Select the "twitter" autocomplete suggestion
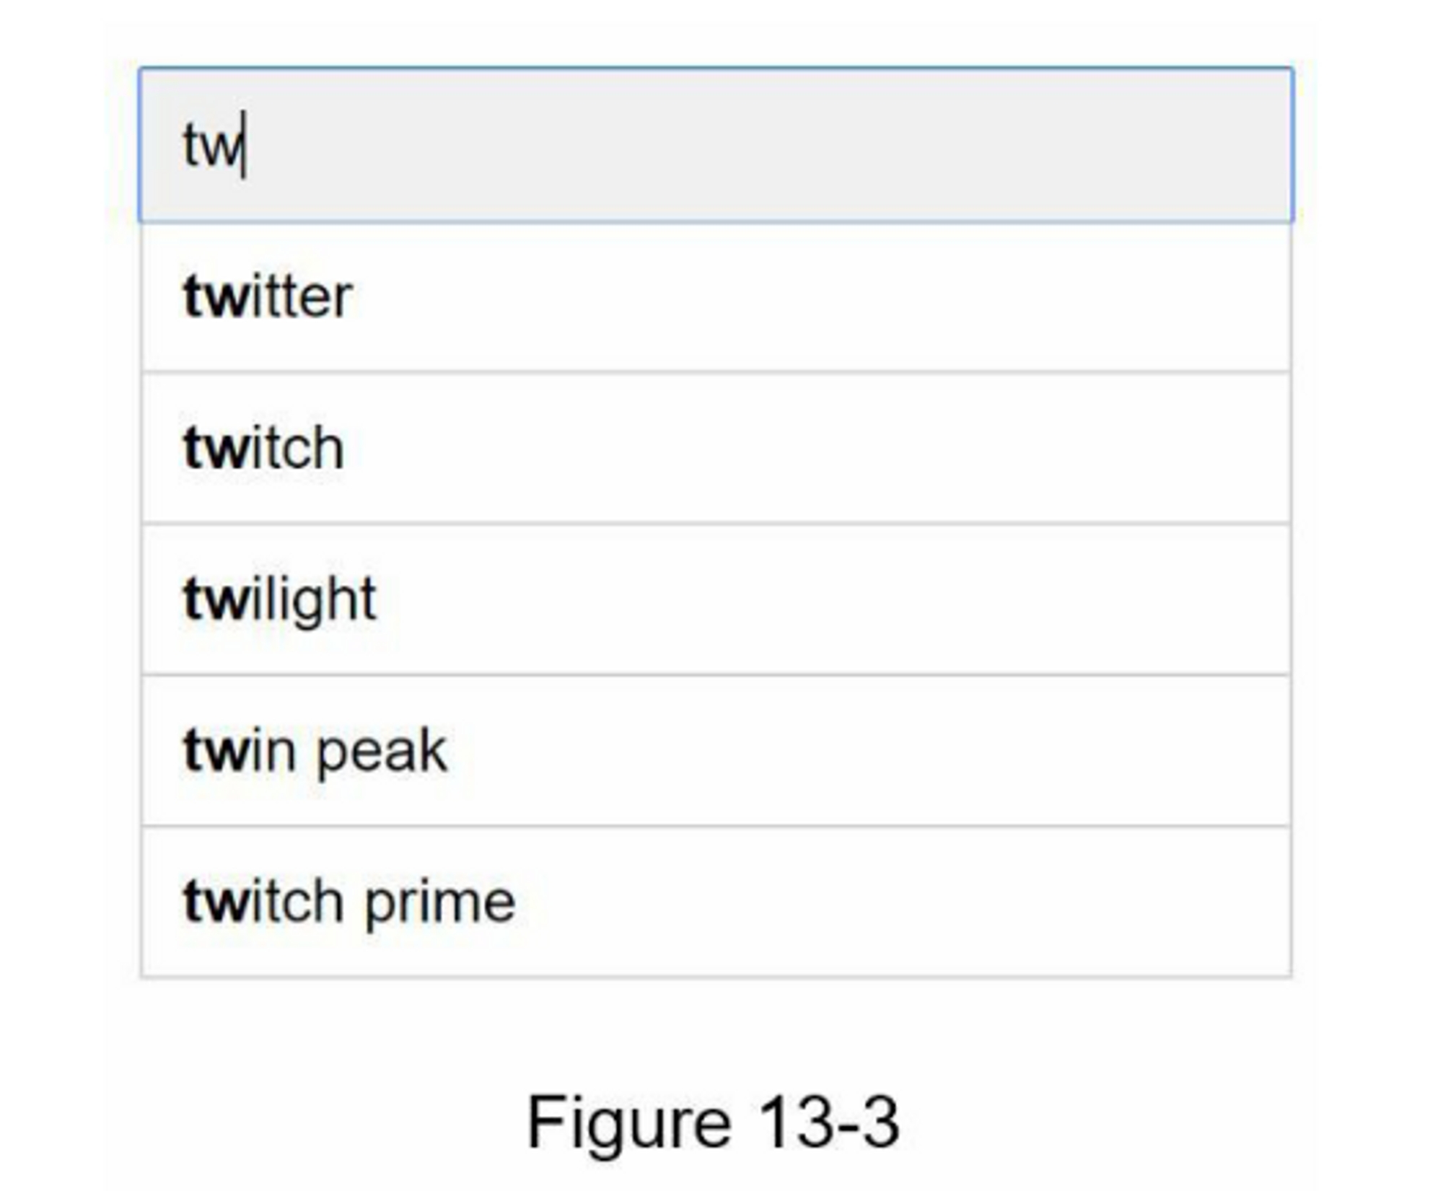Viewport: 1443px width, 1191px height. tap(268, 296)
